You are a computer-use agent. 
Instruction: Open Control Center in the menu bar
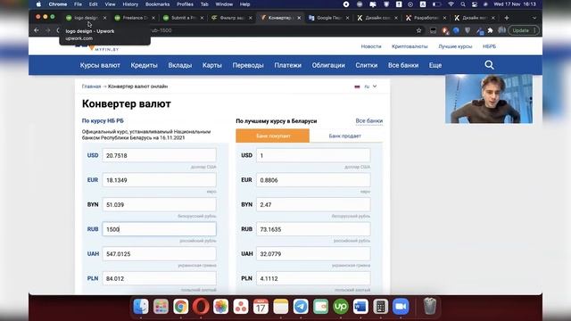tap(474, 4)
